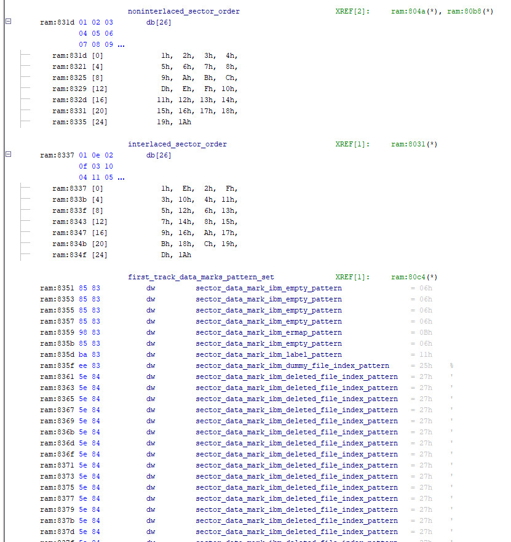Viewport: 511px width, 542px height.
Task: Click value = 27h at ram:836d
Action: tap(421, 443)
